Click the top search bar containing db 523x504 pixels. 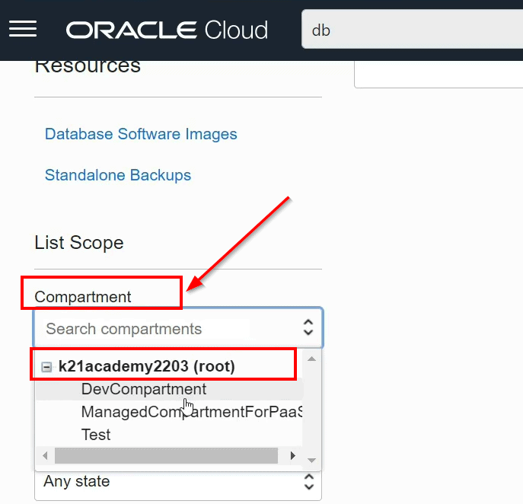411,30
